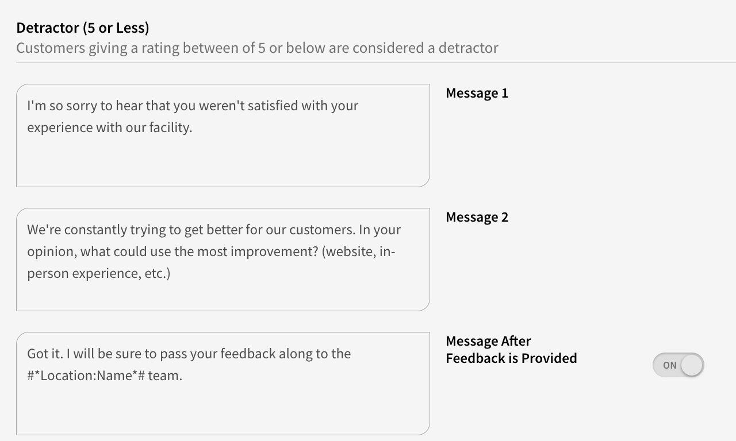This screenshot has height=441, width=736.
Task: Click into the feedback-provided message text box
Action: coord(223,408)
